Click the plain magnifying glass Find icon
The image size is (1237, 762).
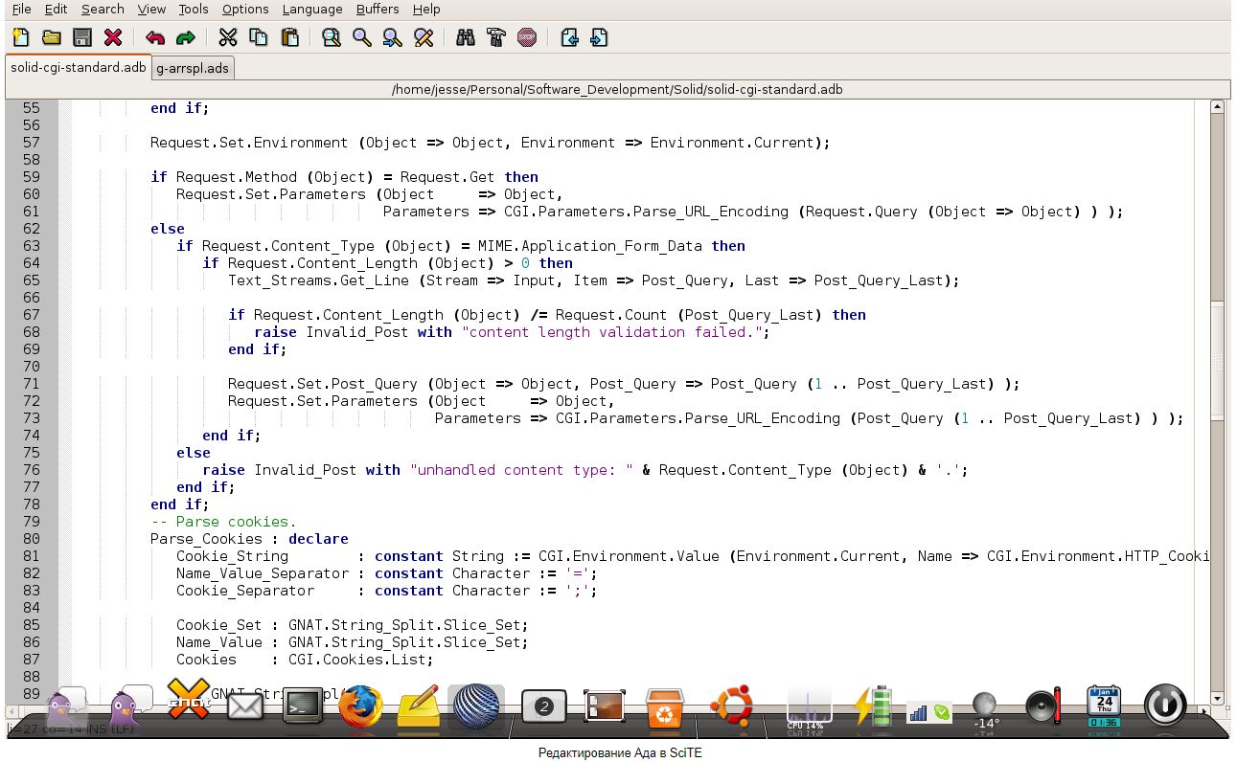(362, 37)
